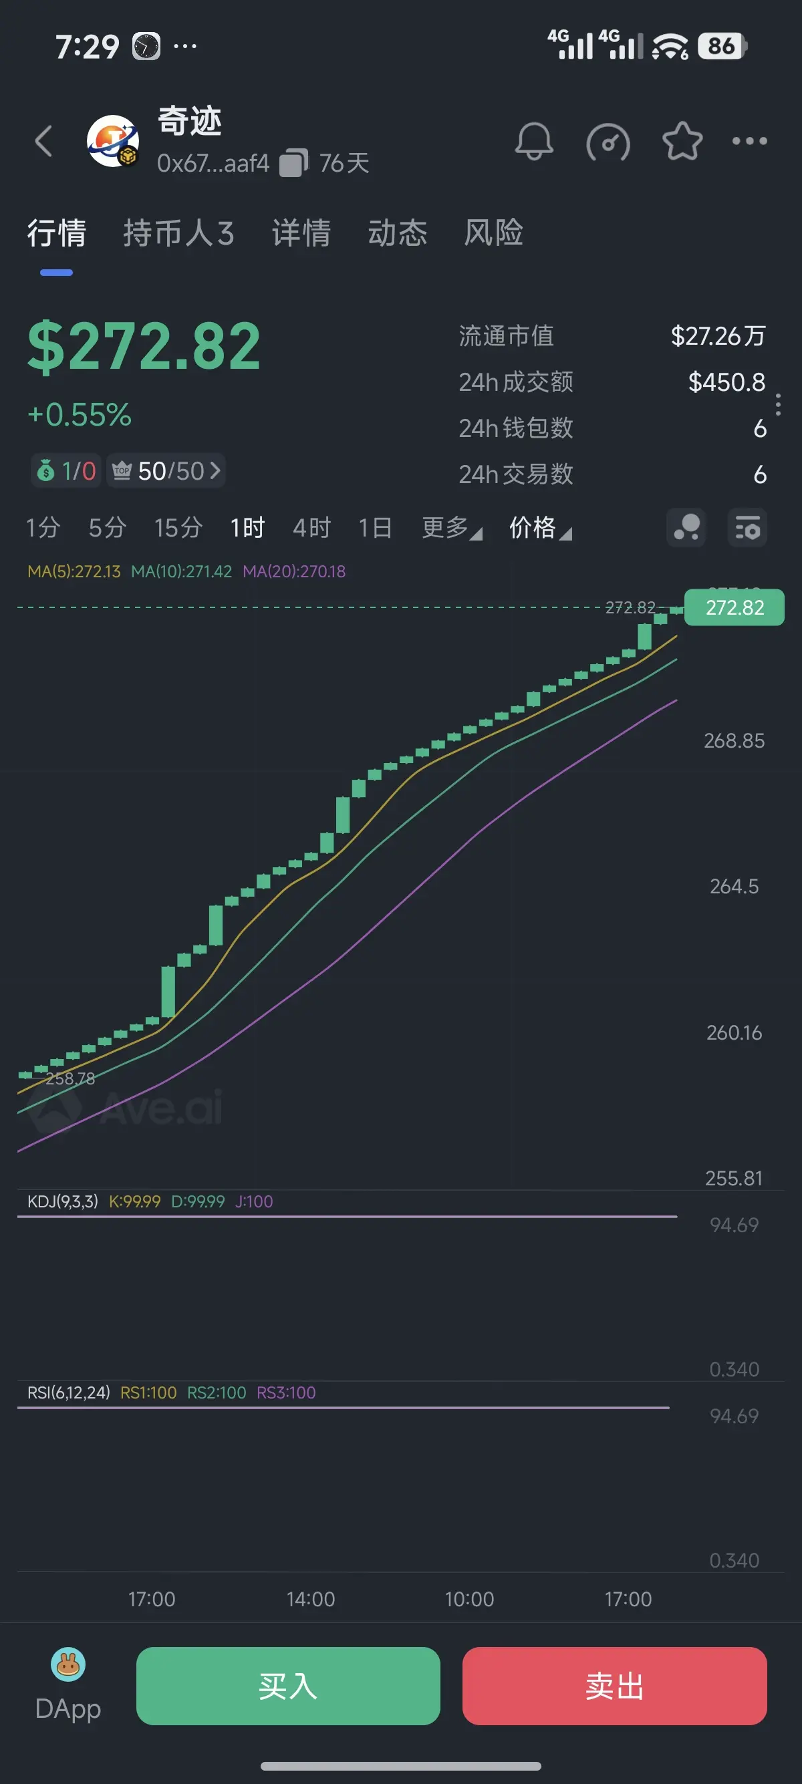Switch chart to 4时 interval
This screenshot has height=1784, width=802.
pyautogui.click(x=311, y=528)
